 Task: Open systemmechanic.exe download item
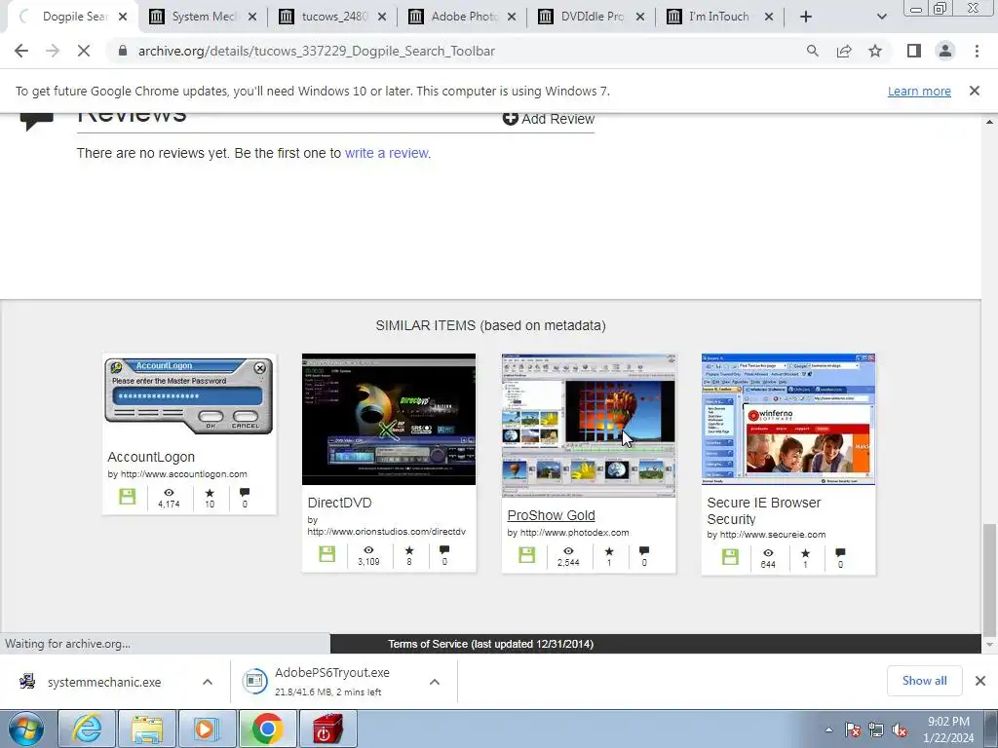(x=104, y=682)
